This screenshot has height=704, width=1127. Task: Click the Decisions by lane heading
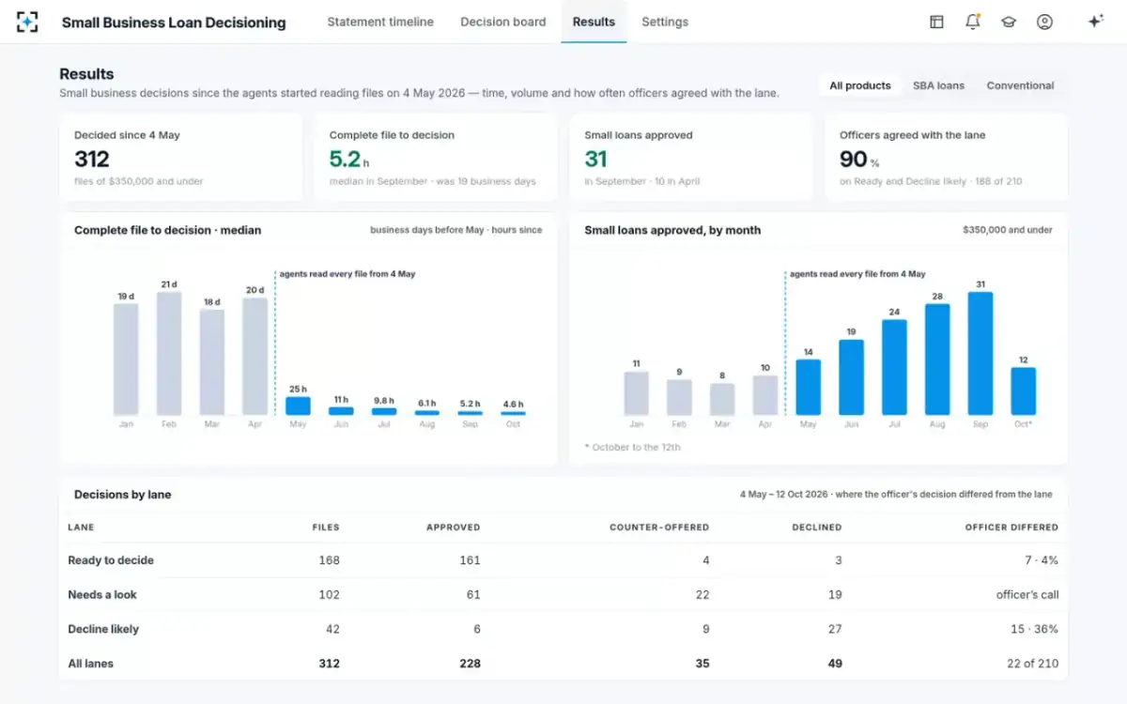coord(123,495)
